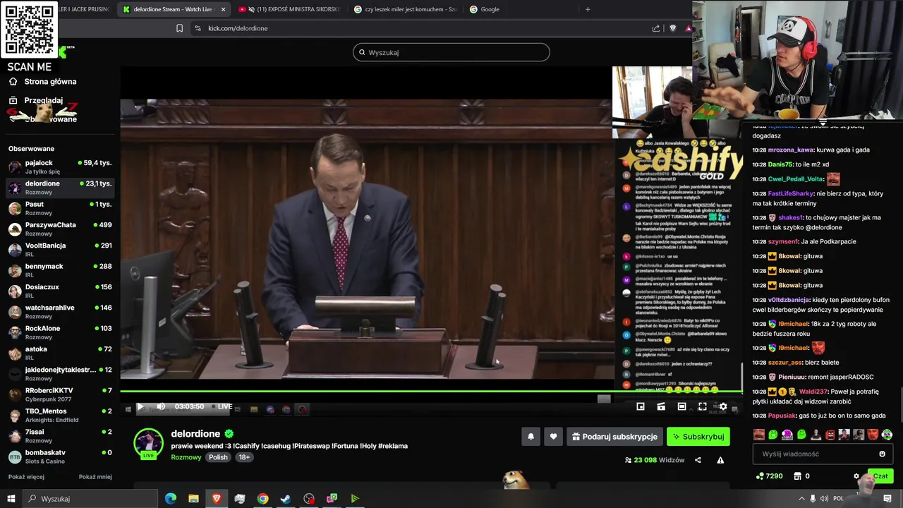
Task: Open bombaskatv channel in sidebar
Action: (60, 456)
